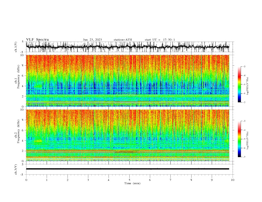This screenshot has height=202, width=262.
Task: Click the "-3" label on ch.1 colorbar
Action: [244, 66]
